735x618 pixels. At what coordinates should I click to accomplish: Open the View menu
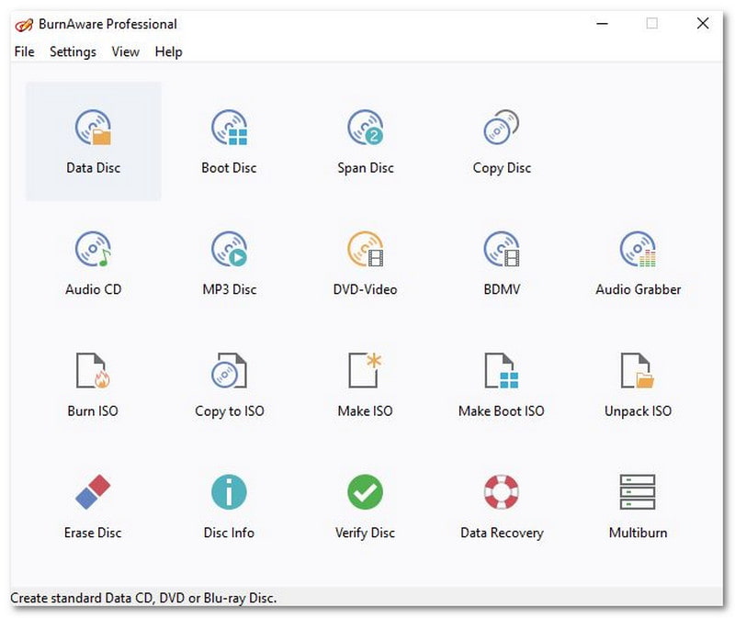[x=125, y=51]
